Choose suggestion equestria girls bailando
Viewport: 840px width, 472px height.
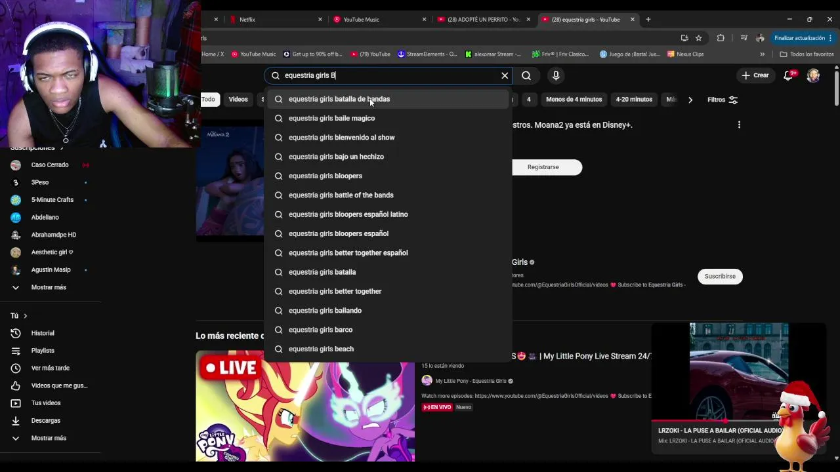[387, 310]
